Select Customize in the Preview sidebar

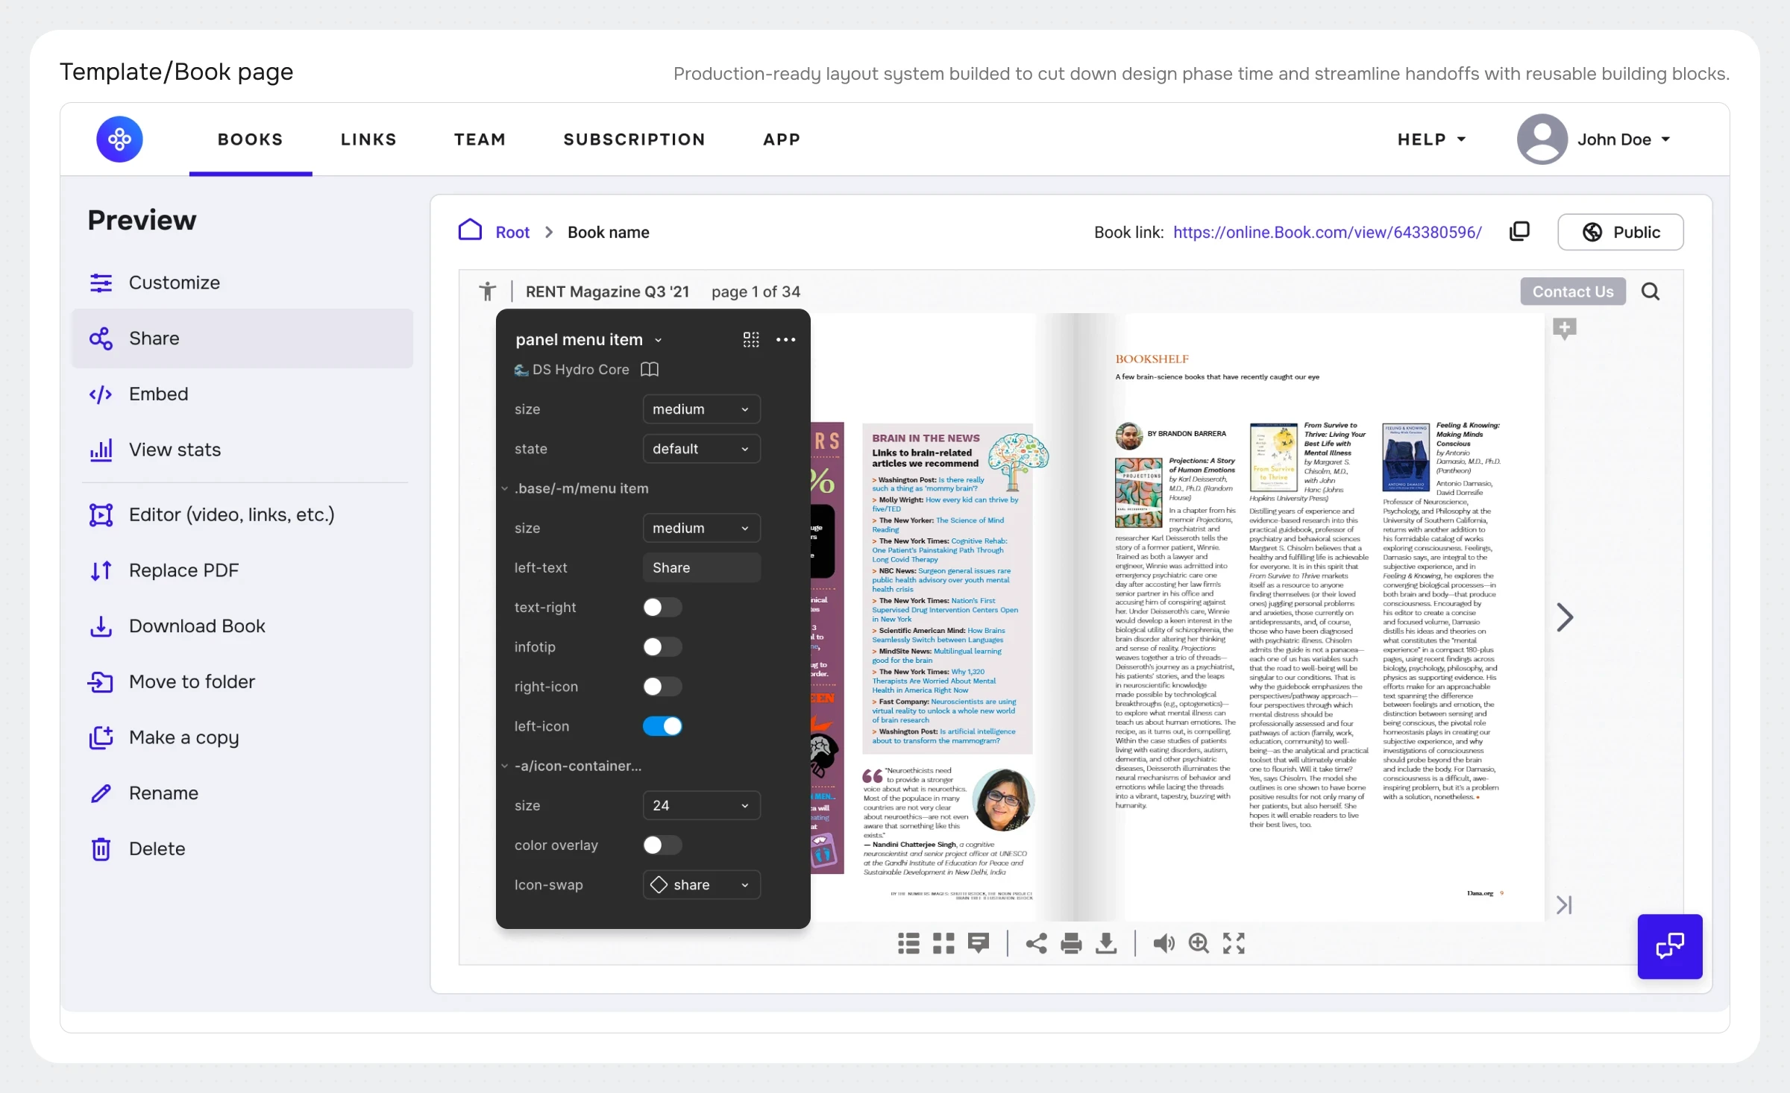point(242,283)
